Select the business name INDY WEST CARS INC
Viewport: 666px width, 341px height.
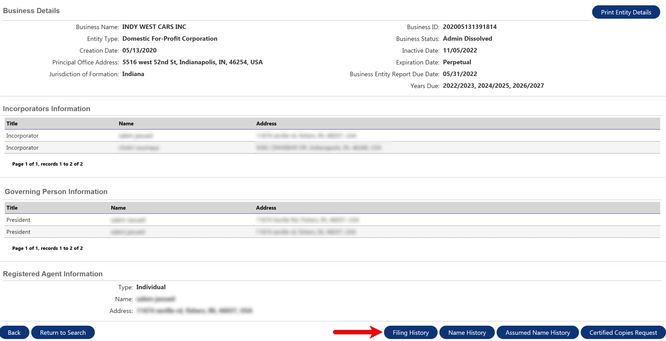[x=154, y=27]
